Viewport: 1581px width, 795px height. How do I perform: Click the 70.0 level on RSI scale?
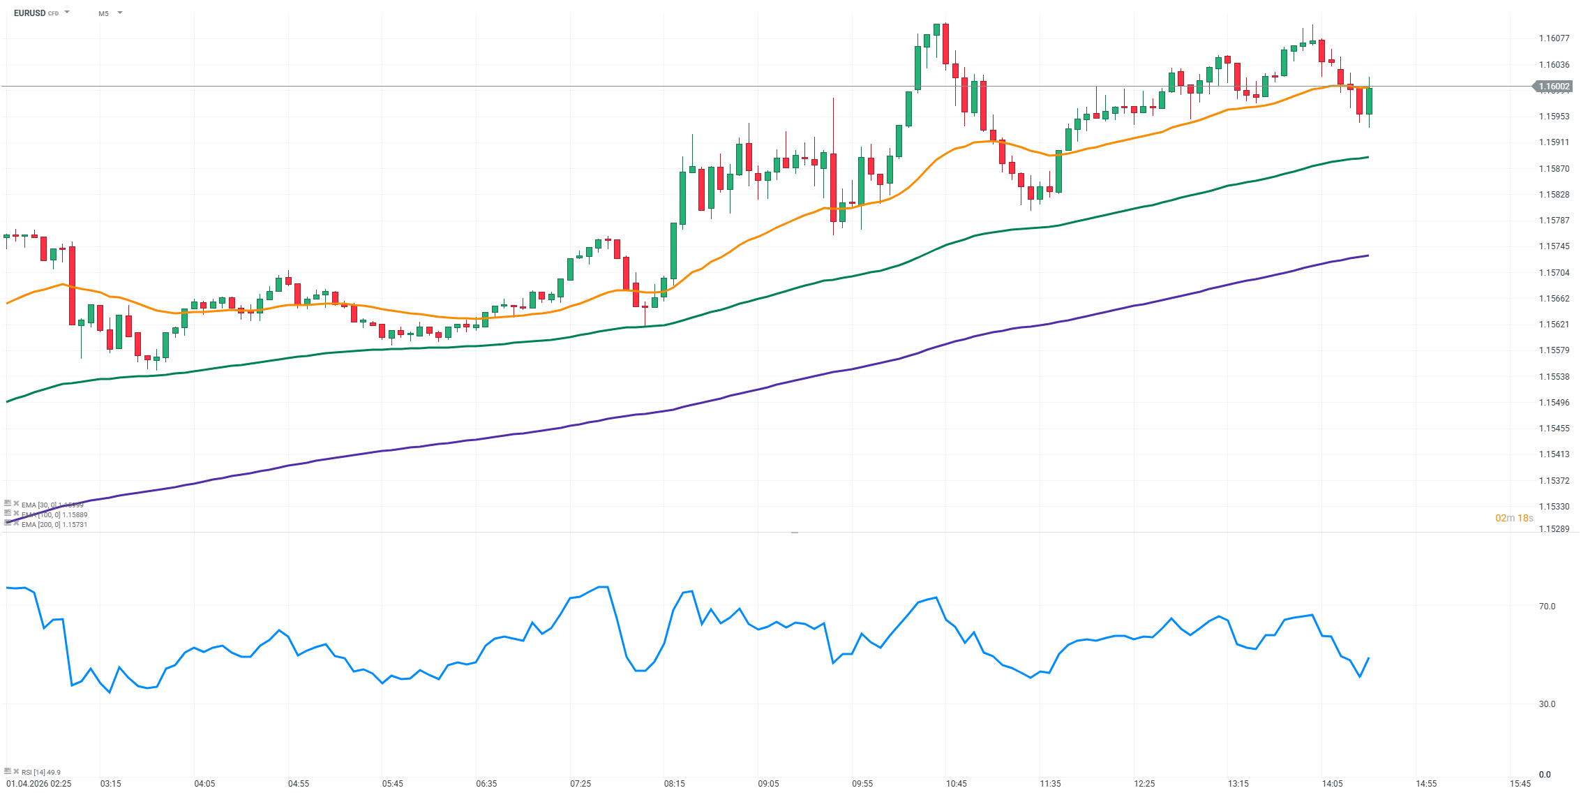[x=1547, y=606]
